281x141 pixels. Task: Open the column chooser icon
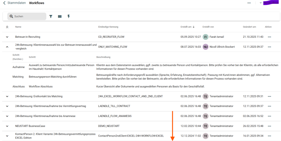(x=60, y=17)
